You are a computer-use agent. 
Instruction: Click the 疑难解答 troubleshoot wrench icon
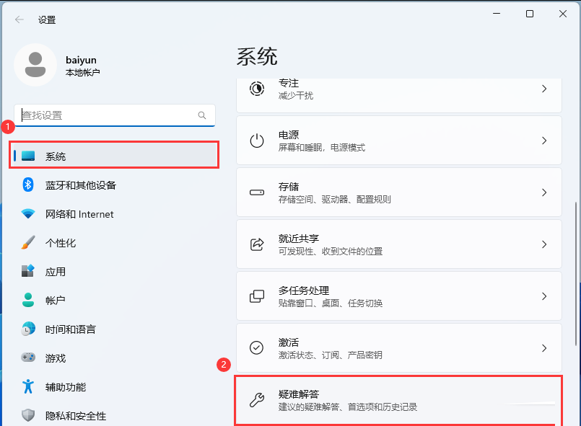tap(257, 397)
